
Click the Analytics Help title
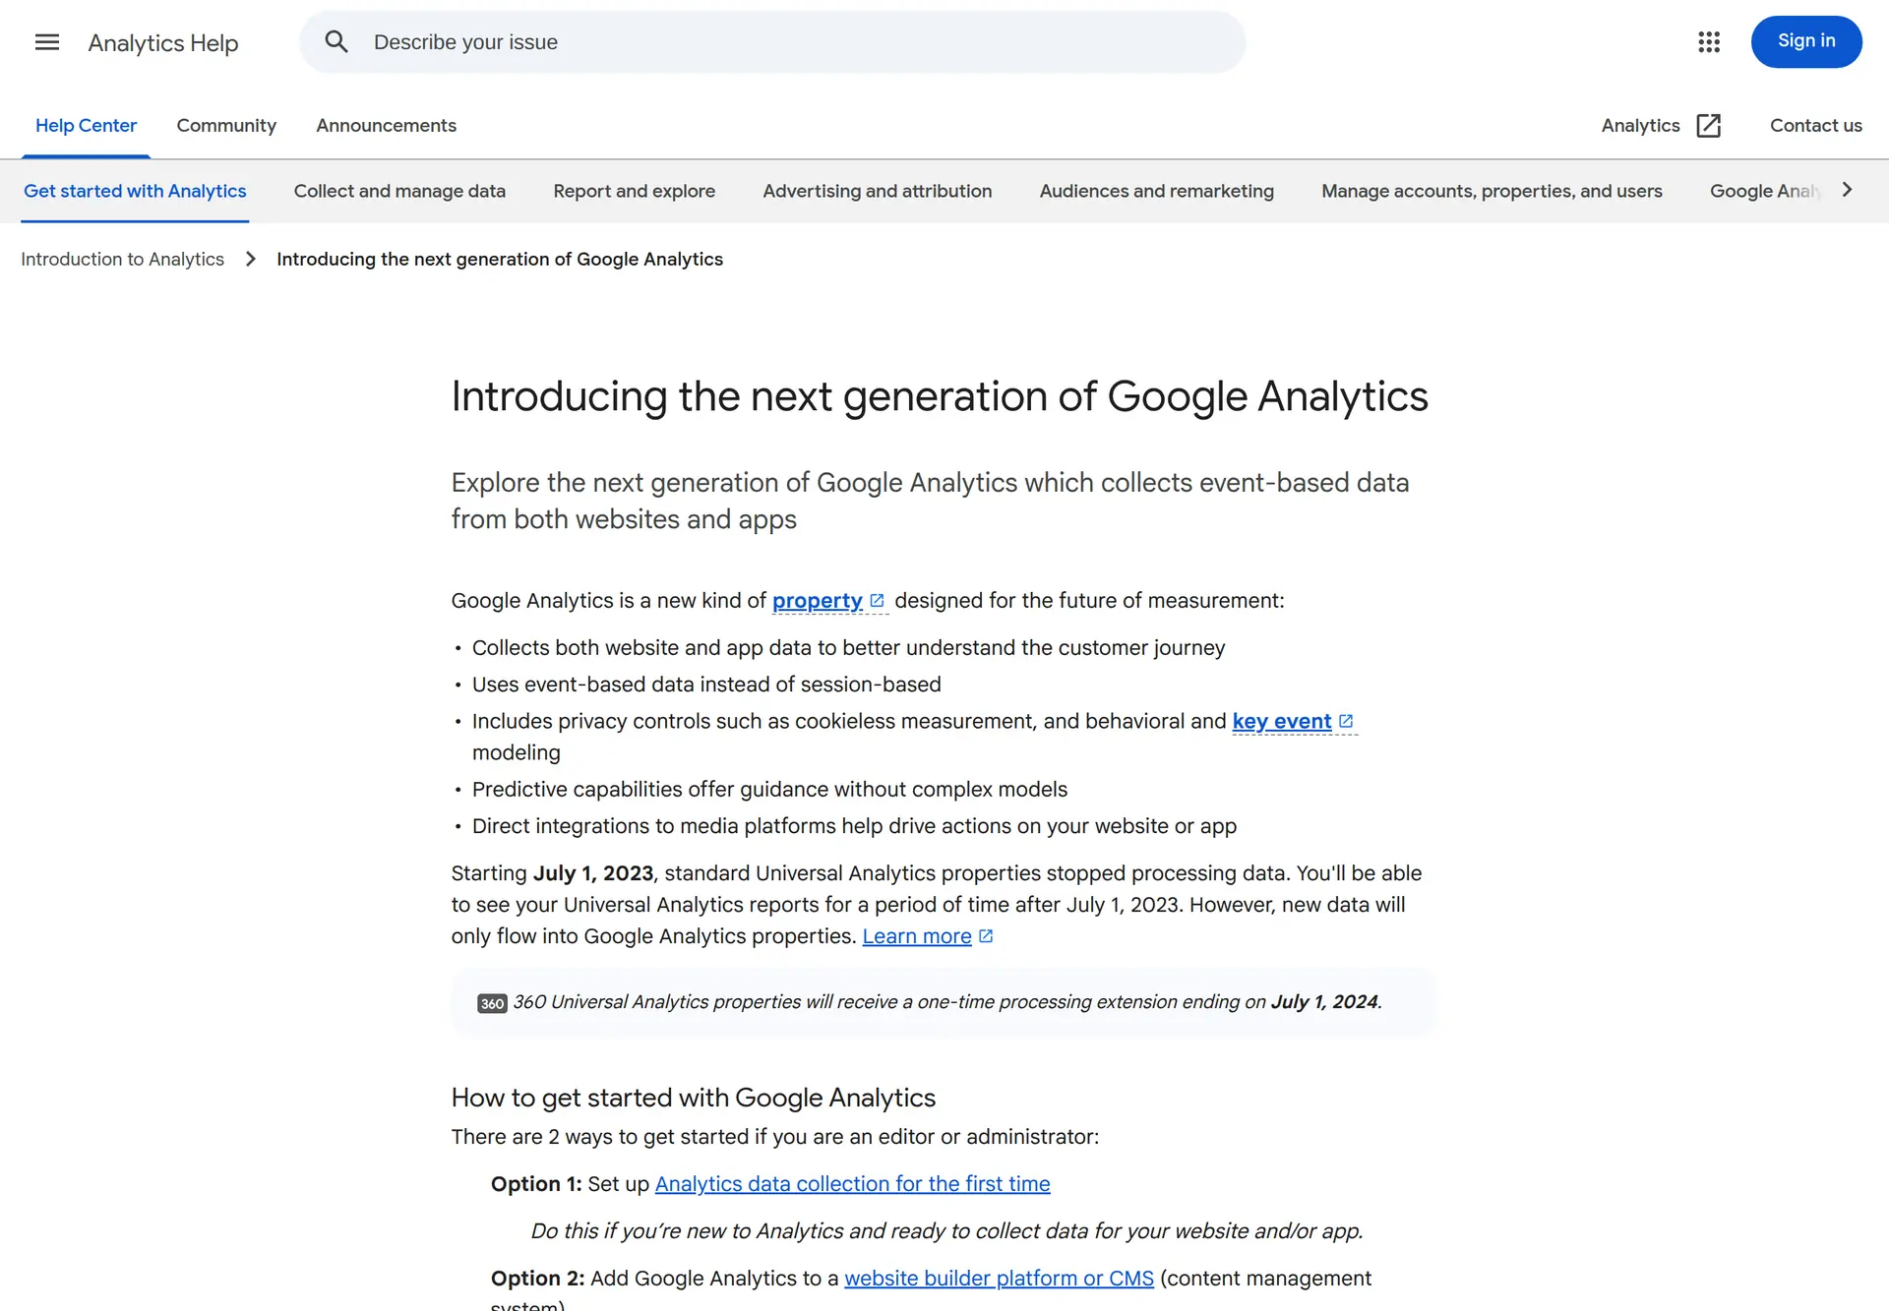coord(163,42)
